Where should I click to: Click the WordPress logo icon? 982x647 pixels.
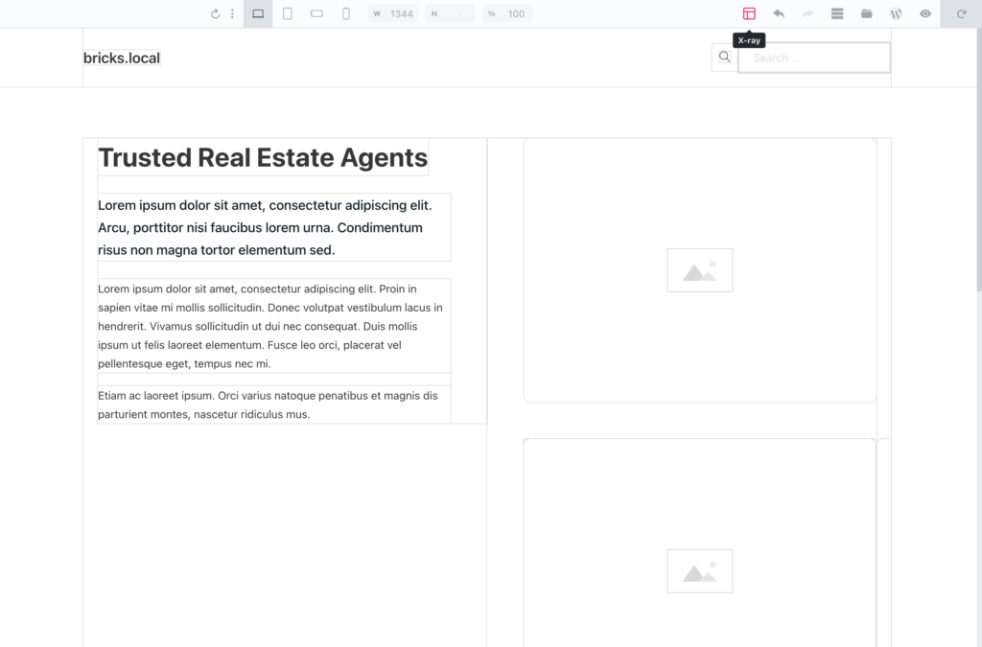pos(896,13)
